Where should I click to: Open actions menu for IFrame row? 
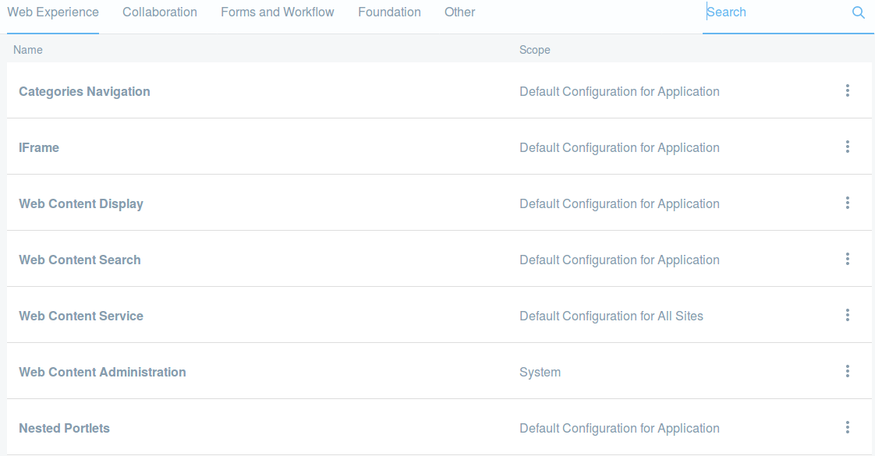coord(847,147)
